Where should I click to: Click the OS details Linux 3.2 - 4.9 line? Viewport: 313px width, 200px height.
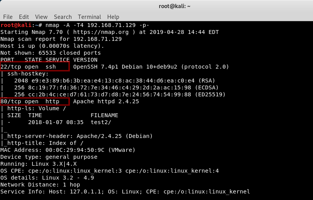(47, 178)
